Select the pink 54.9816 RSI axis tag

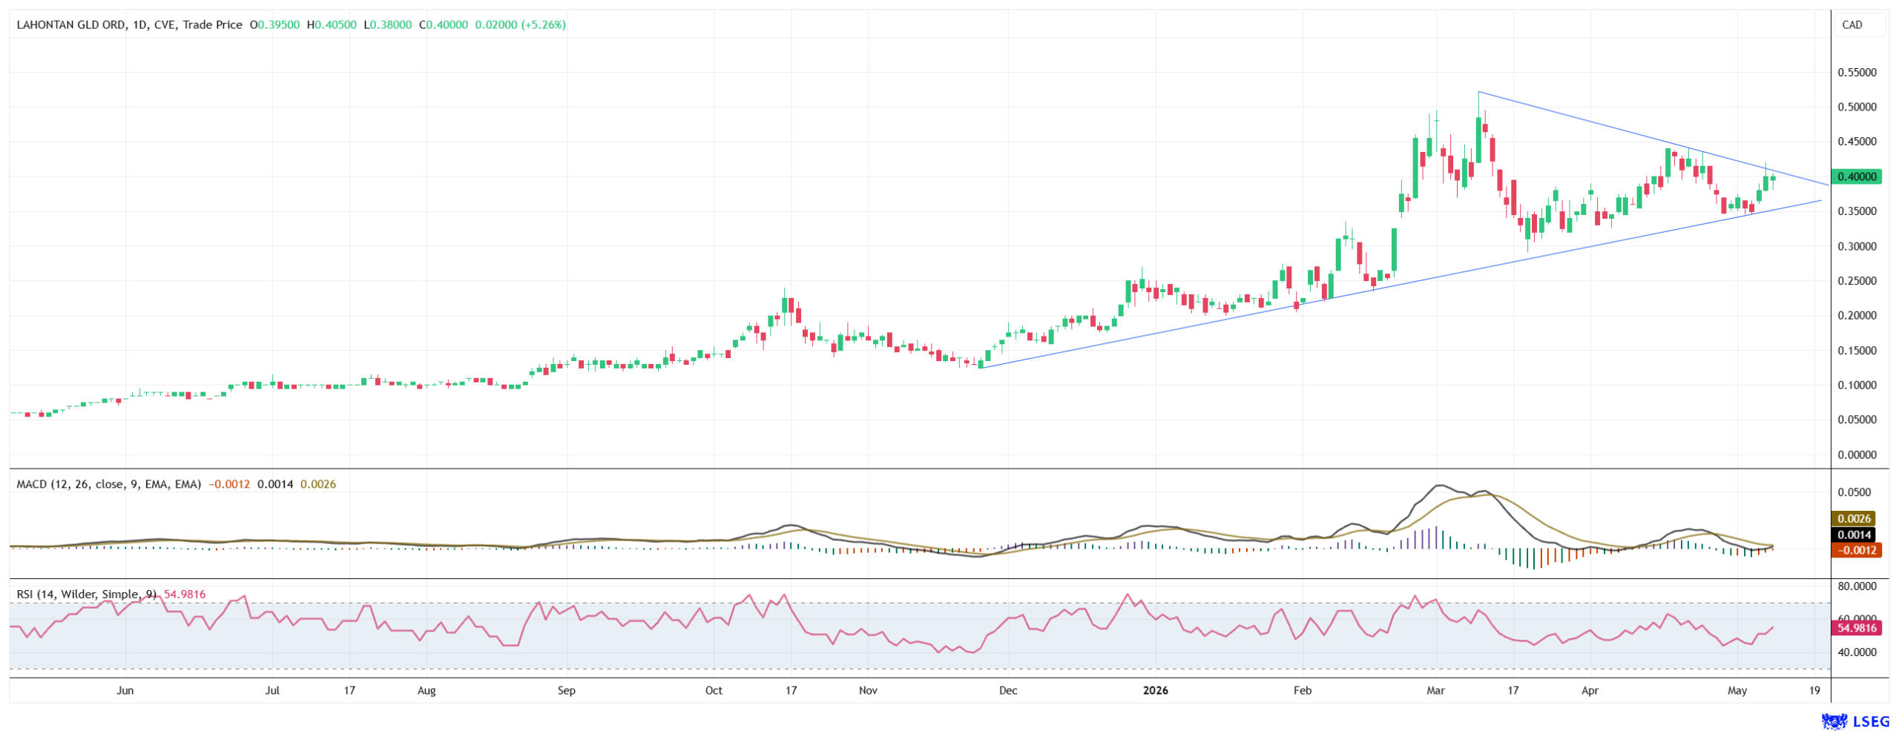[1856, 628]
